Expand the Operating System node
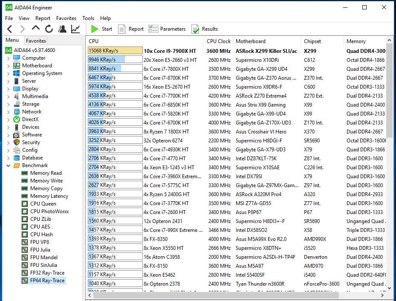 point(9,73)
